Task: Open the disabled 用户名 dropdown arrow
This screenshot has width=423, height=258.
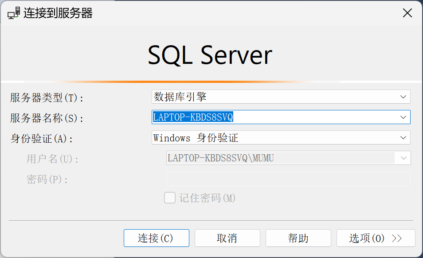Action: click(x=403, y=158)
